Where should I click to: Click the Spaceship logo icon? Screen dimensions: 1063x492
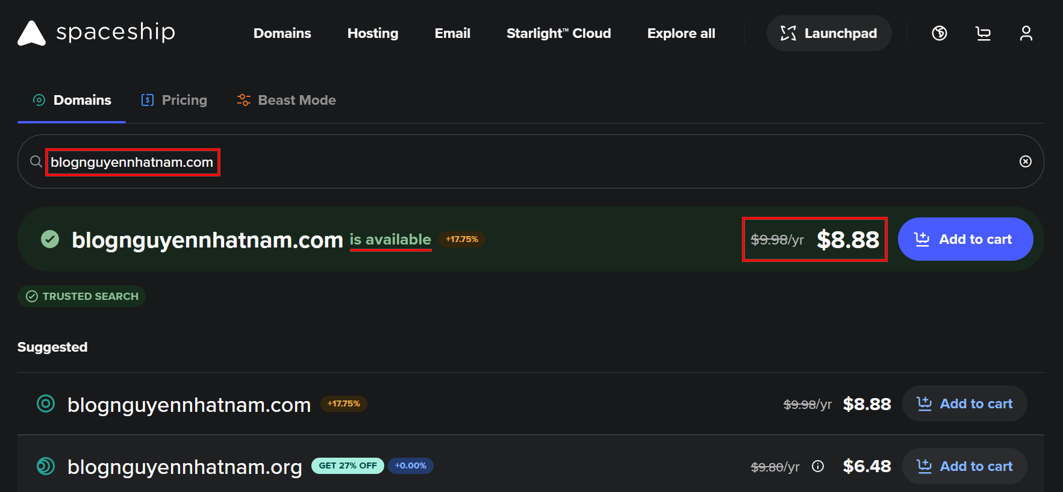(31, 33)
